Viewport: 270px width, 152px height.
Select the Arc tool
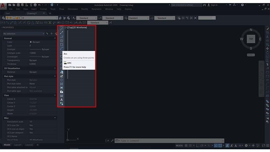(x=61, y=48)
